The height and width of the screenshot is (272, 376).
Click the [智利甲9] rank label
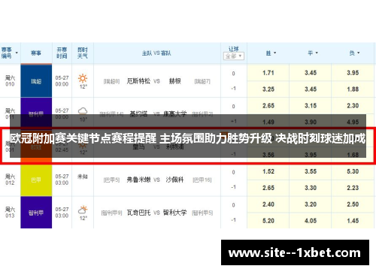tap(111, 213)
